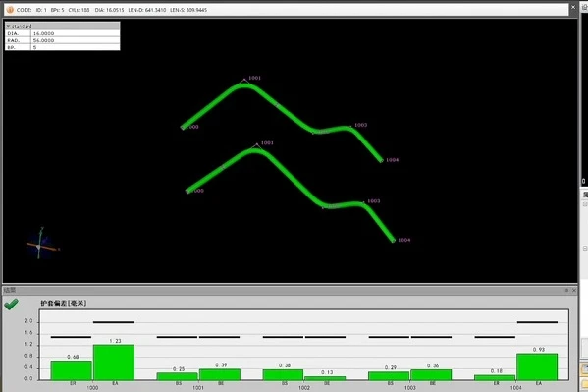Click the 0.68 ER deviation bar
The width and height of the screenshot is (588, 392).
click(x=72, y=370)
